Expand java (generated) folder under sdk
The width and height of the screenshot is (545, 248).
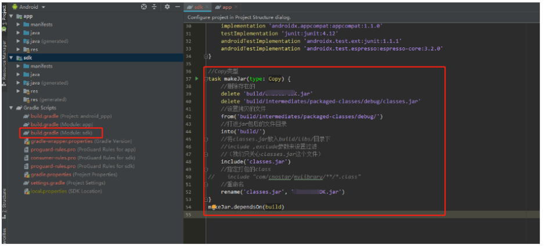[x=19, y=83]
